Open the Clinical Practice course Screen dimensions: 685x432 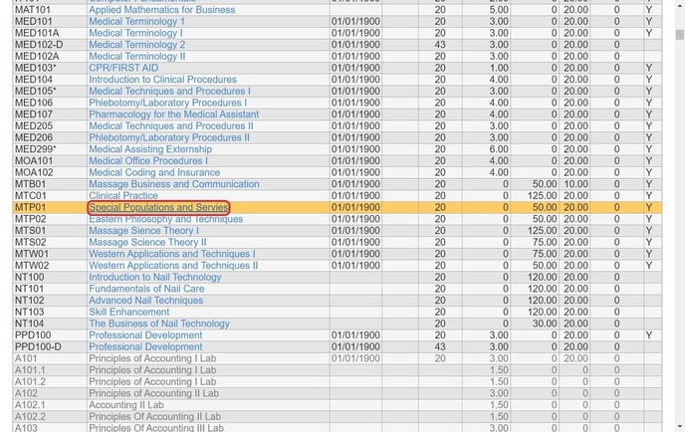coord(123,196)
